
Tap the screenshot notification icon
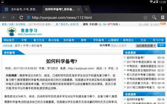click(x=3, y=2)
